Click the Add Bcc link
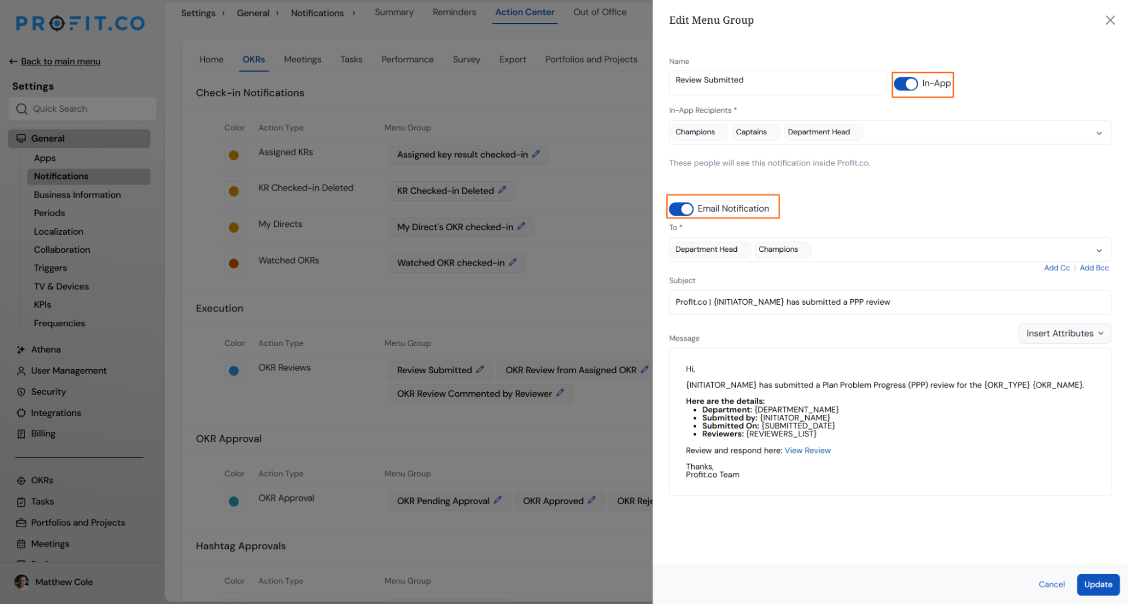Screen dimensions: 1128x604 click(x=1094, y=268)
